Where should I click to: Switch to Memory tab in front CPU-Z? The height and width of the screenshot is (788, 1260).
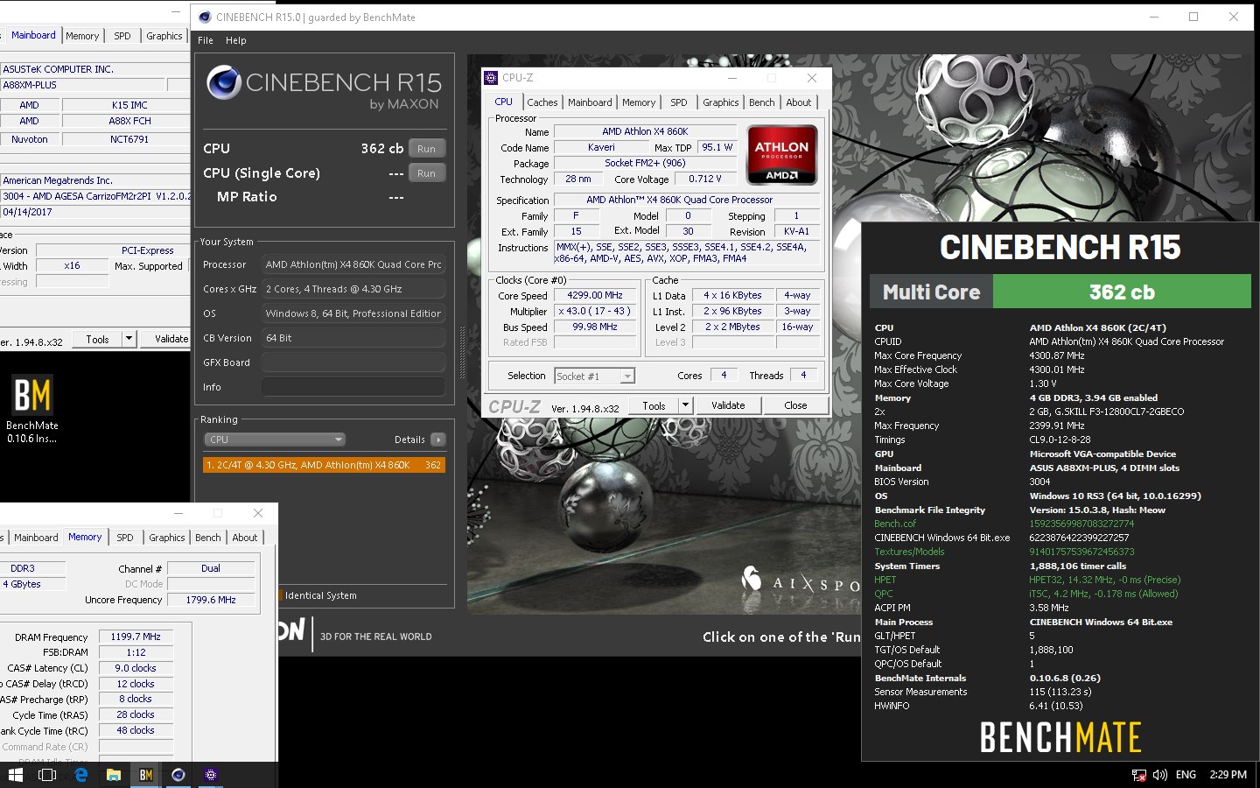tap(639, 102)
